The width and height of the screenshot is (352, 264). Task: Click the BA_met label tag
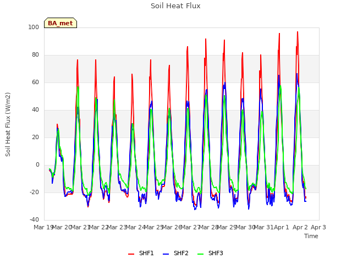coord(61,23)
